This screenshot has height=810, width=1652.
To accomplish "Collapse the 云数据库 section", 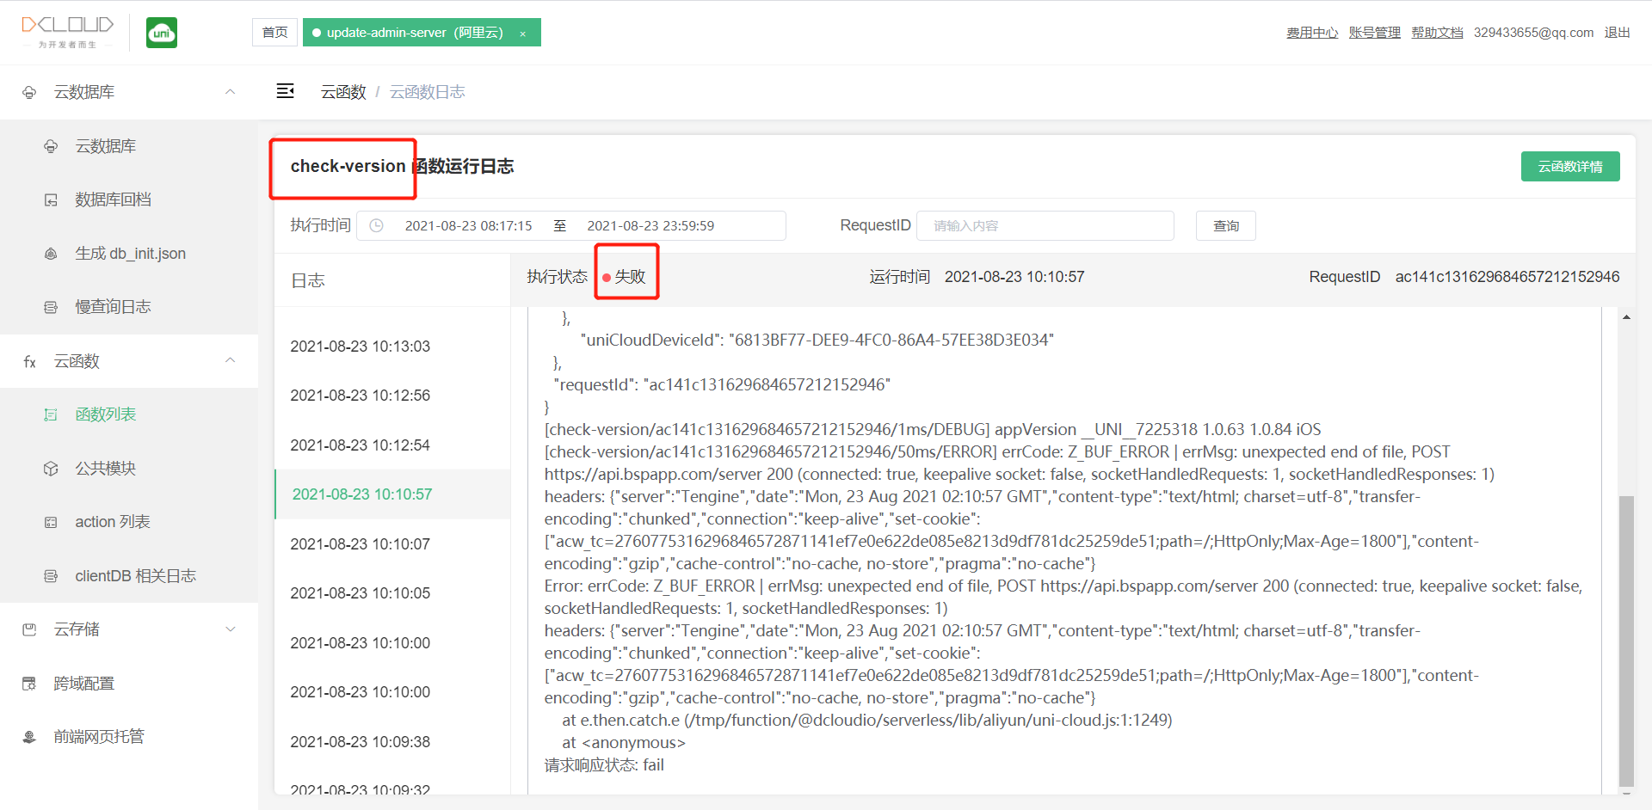I will coord(230,91).
